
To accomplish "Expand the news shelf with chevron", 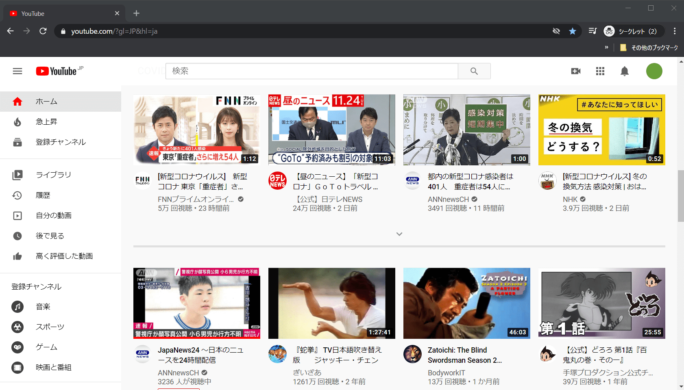I will coord(399,234).
